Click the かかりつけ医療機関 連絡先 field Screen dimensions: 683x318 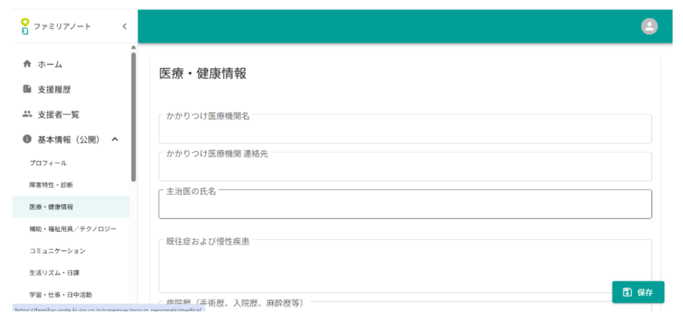point(404,169)
